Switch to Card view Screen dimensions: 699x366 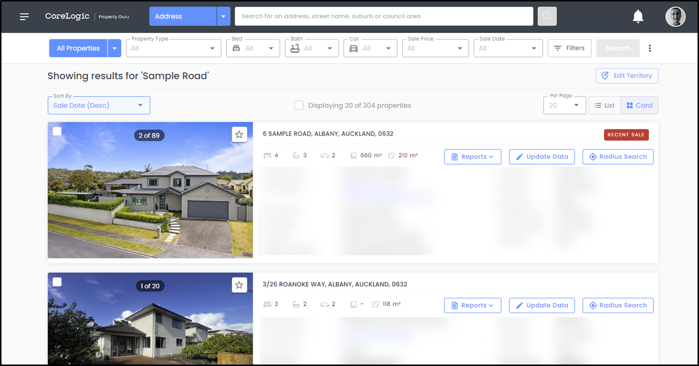pos(639,105)
